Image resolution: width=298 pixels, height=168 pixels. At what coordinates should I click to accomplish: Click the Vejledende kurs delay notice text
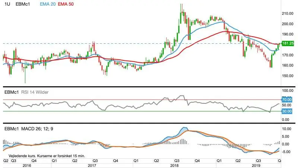(47, 156)
